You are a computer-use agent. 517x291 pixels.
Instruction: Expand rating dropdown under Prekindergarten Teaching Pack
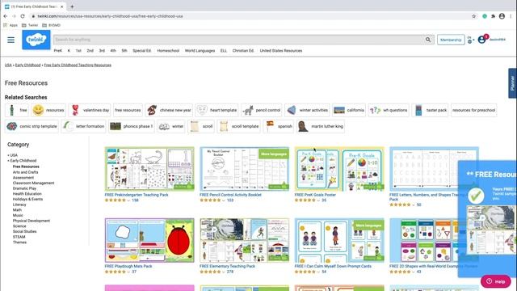click(x=129, y=200)
